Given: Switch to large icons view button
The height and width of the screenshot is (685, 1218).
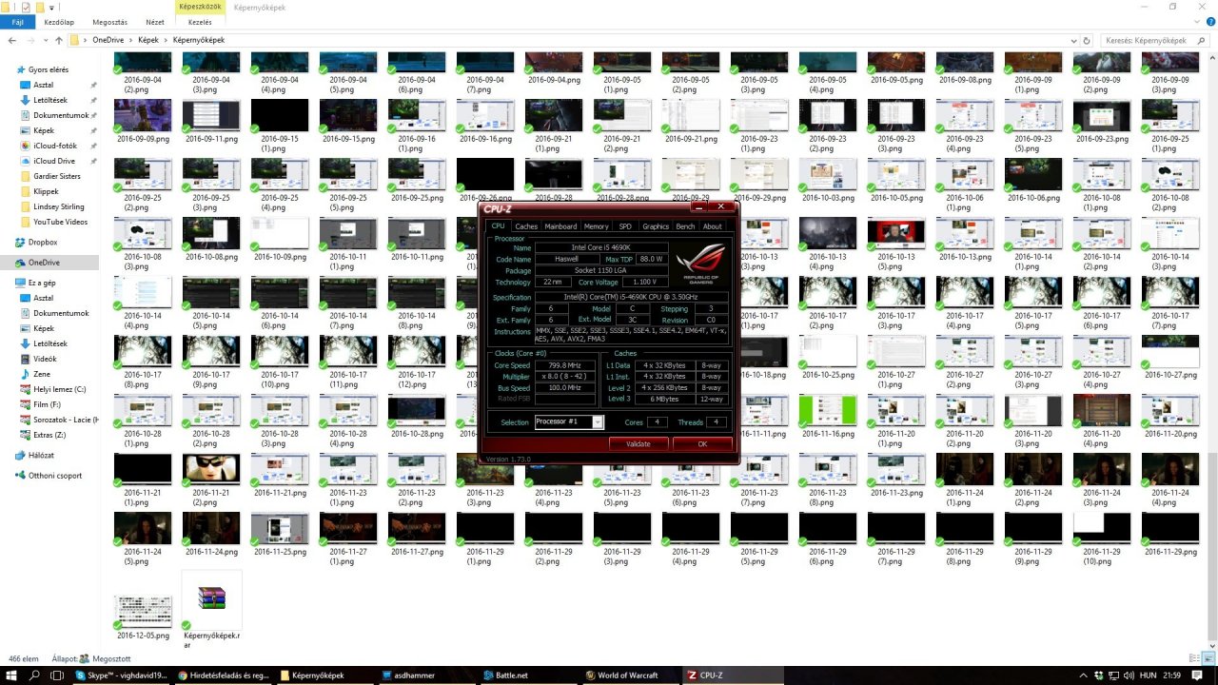Looking at the screenshot, I should (1209, 658).
